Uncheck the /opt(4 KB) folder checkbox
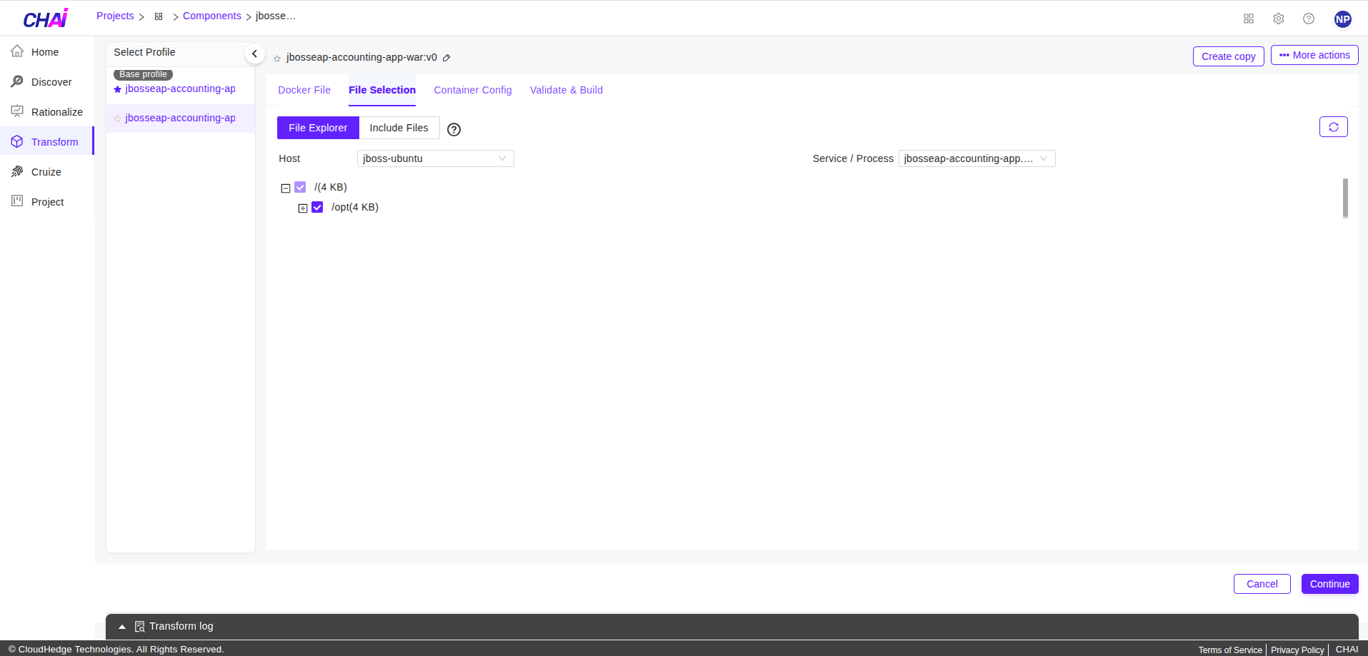Screen dimensions: 1368x656 [316, 207]
